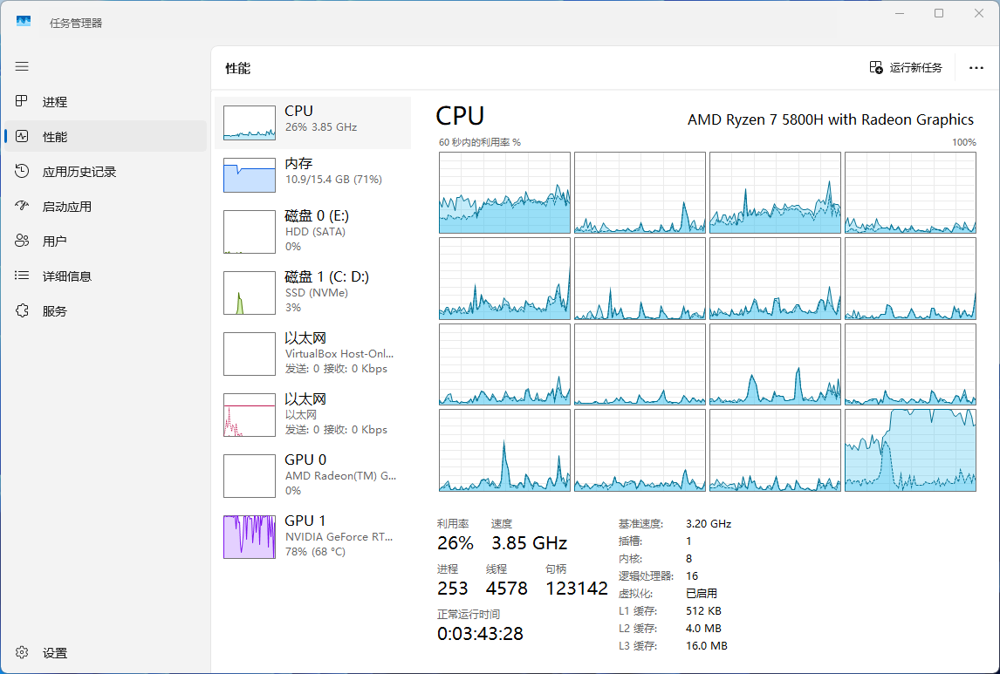
Task: Select the VirtualBox Host-Only Ethernet item
Action: click(x=312, y=354)
